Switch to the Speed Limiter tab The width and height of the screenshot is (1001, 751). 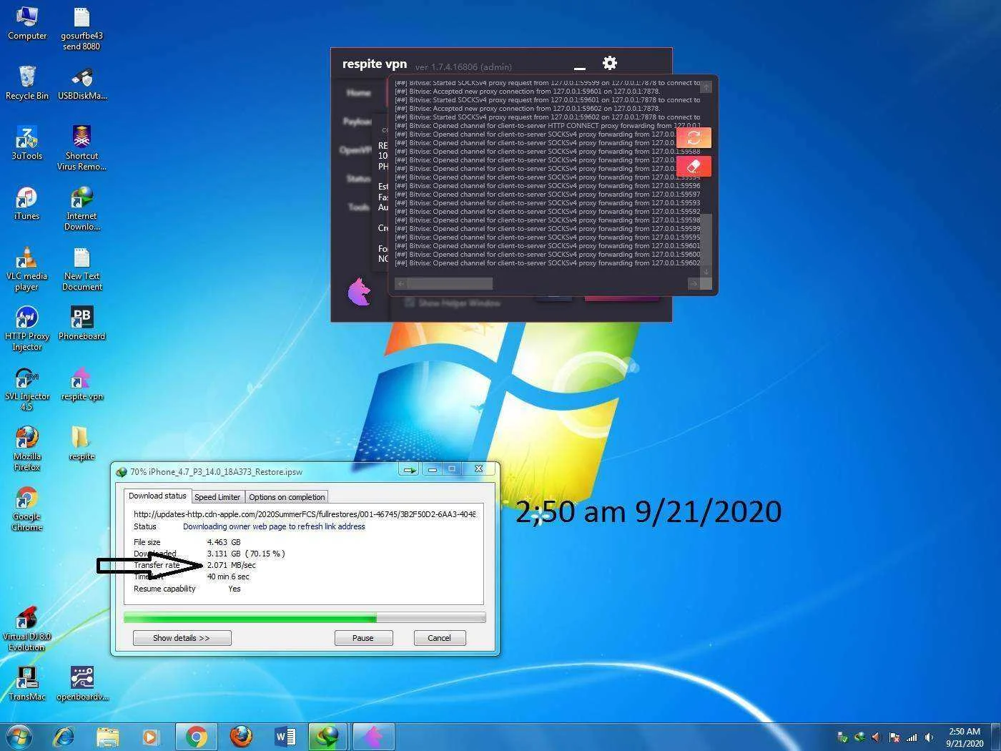(x=217, y=497)
